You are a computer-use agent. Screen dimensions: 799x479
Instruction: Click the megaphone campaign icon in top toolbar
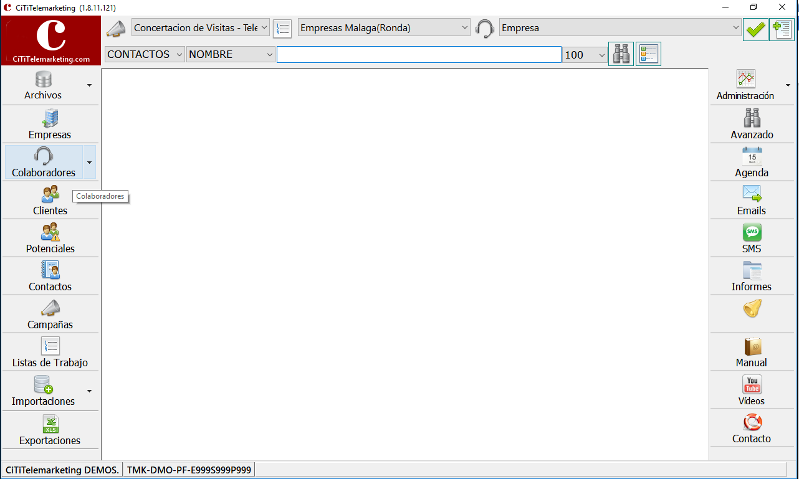pos(116,29)
